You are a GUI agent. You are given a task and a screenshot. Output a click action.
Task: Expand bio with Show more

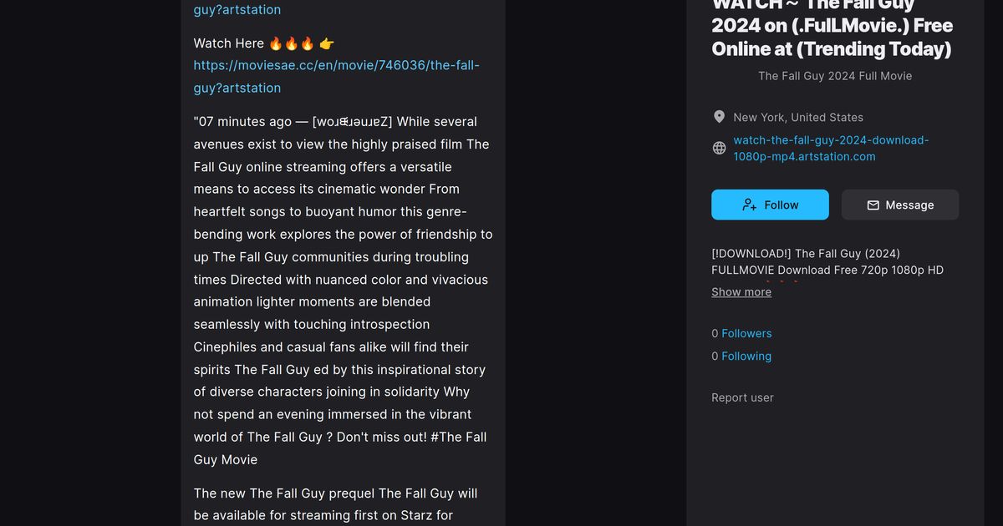[x=741, y=291]
